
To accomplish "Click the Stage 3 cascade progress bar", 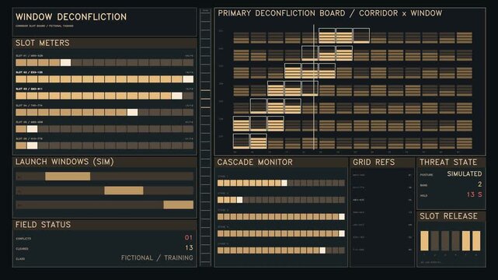I will (281, 217).
